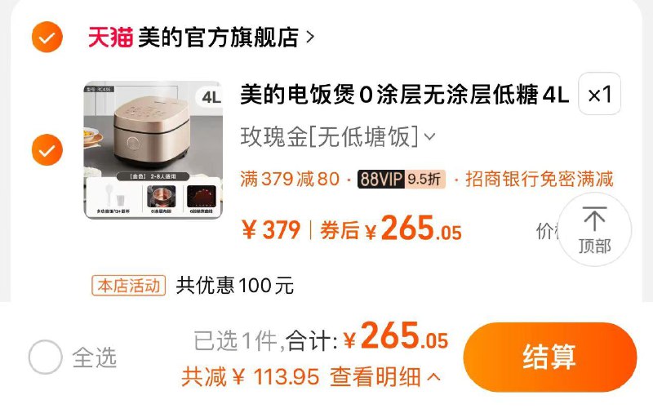Tap the 券后 ¥265.05 price
653x413 pixels.
point(391,229)
